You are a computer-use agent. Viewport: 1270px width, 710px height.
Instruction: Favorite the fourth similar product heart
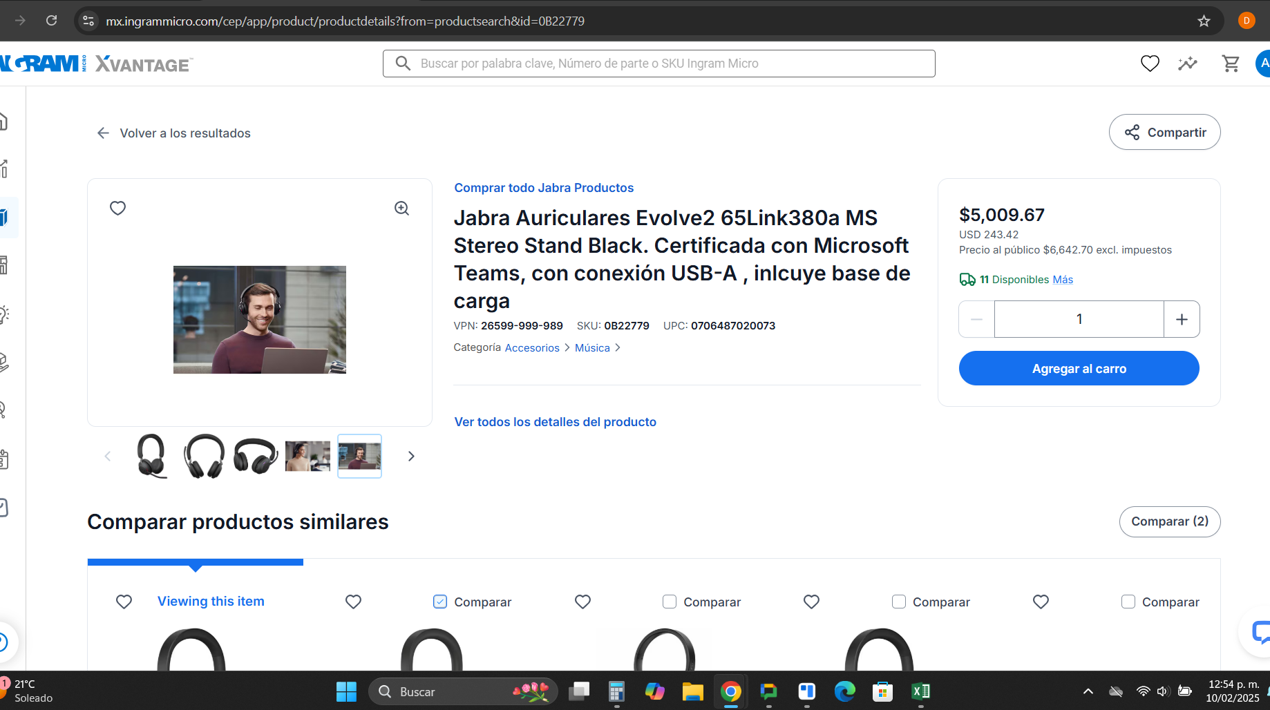(x=811, y=602)
